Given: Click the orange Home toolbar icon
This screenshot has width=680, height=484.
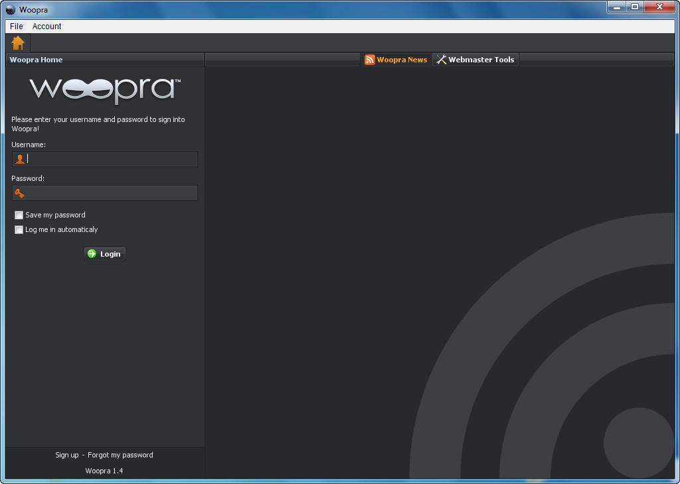Looking at the screenshot, I should pyautogui.click(x=18, y=43).
